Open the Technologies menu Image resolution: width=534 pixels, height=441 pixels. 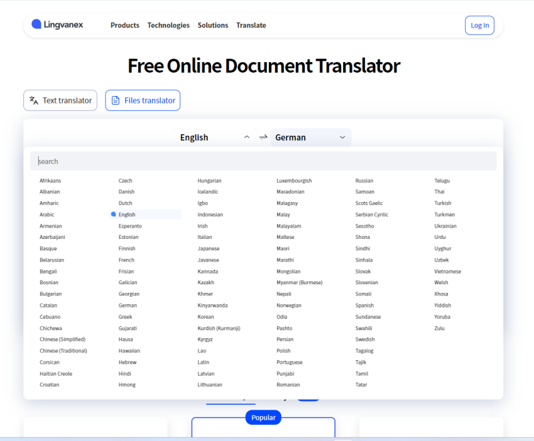[168, 25]
